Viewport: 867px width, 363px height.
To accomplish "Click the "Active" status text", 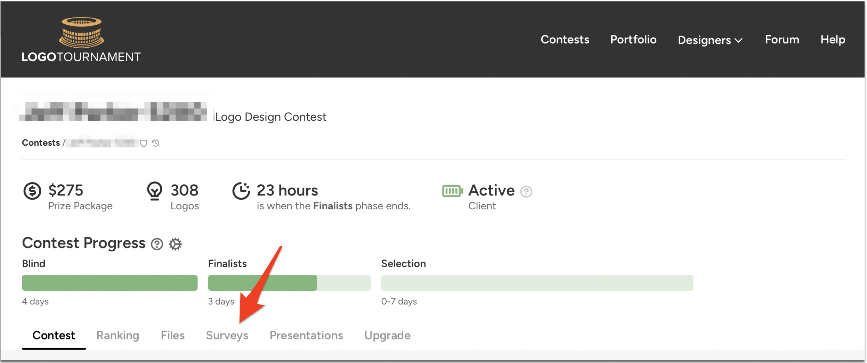I will tap(491, 190).
